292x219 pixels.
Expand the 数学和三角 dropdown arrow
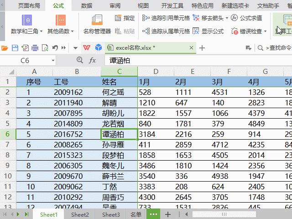41,31
